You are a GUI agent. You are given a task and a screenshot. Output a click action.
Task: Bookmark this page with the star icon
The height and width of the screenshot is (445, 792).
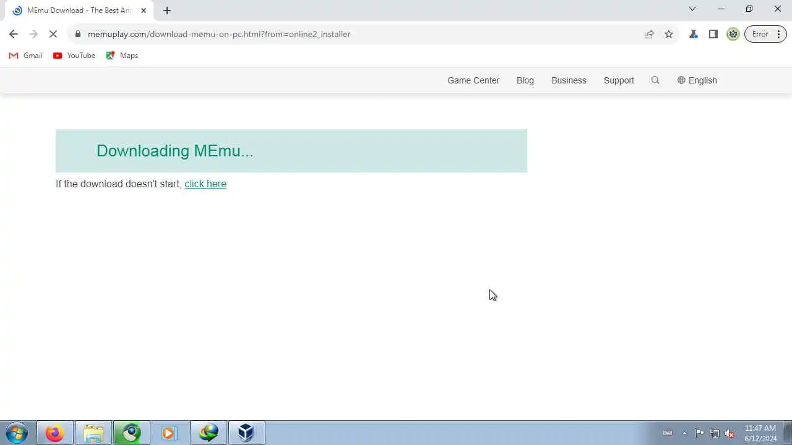tap(669, 34)
